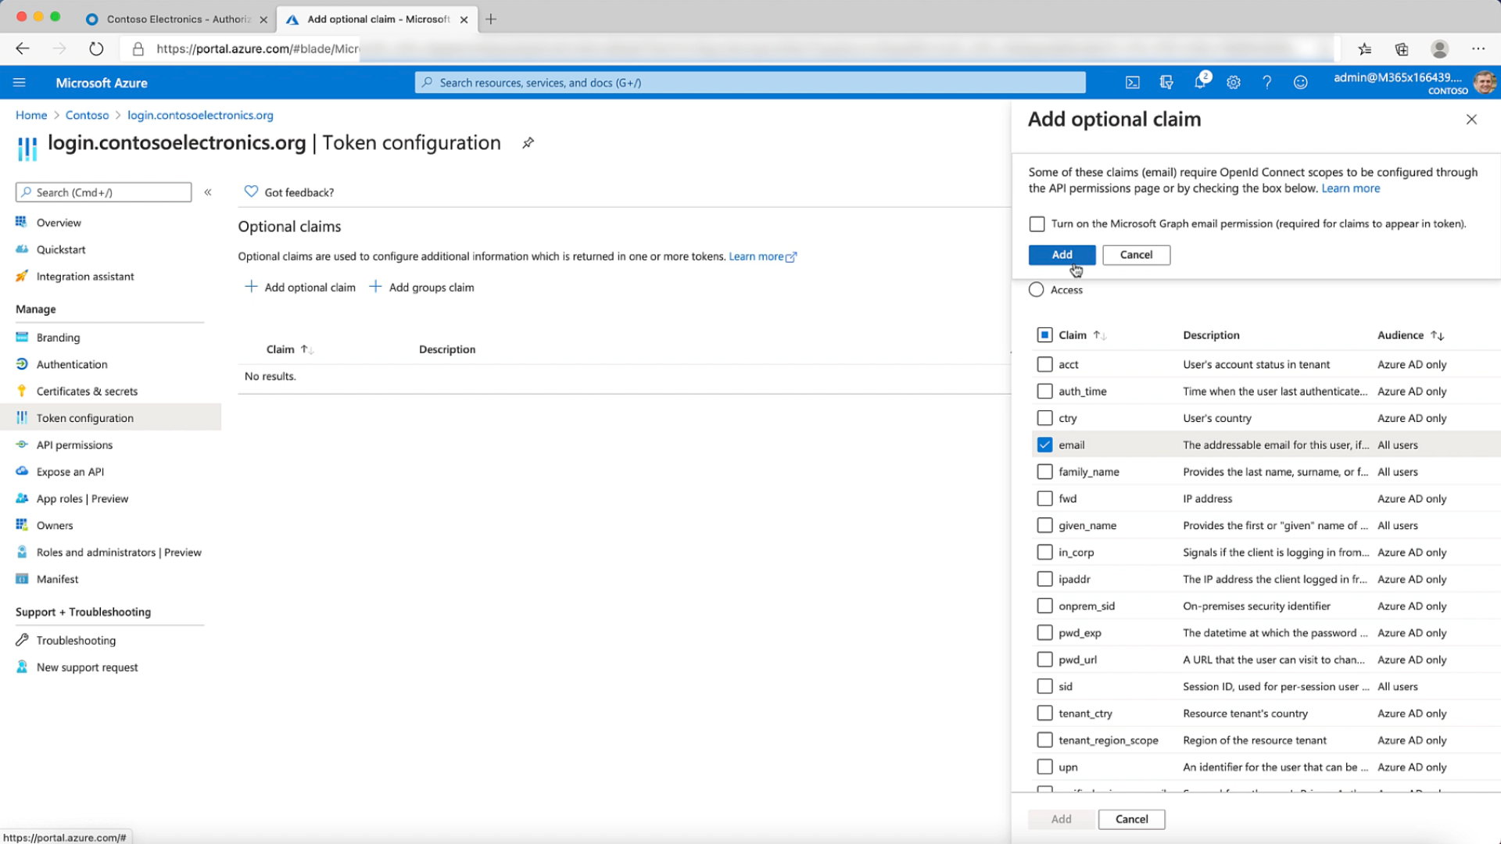
Task: Click the feedback smiley icon
Action: pos(1300,83)
